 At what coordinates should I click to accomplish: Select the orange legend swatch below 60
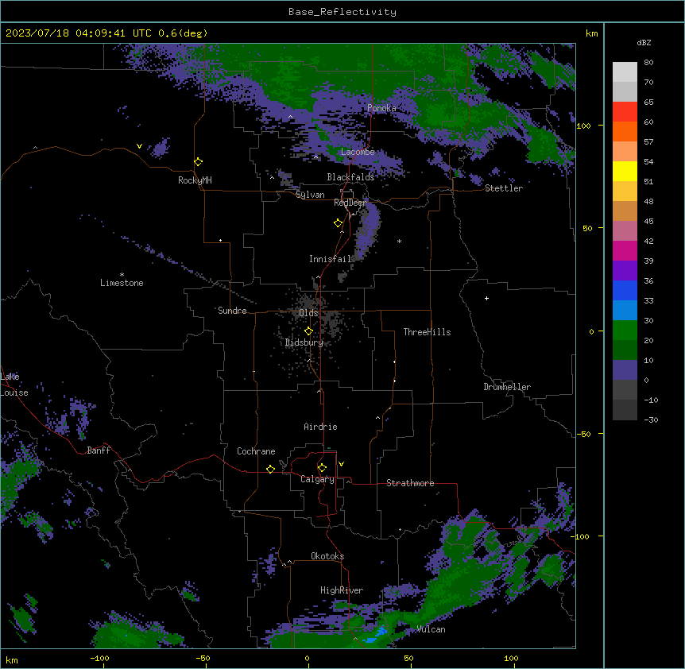point(625,131)
